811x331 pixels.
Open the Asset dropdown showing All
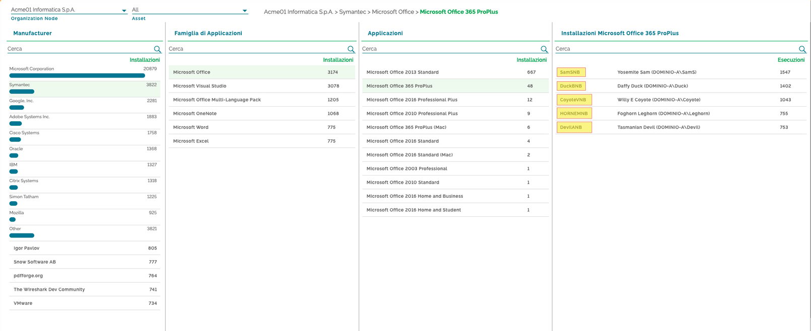click(x=190, y=10)
